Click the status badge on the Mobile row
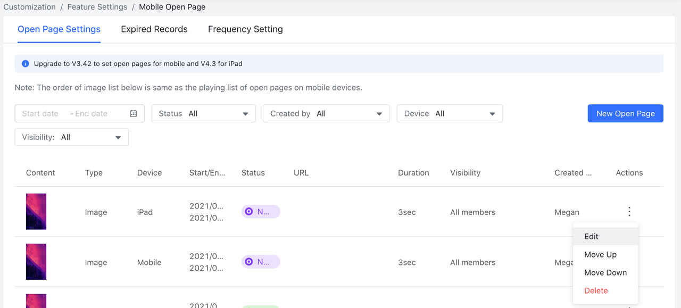The image size is (681, 308). (x=260, y=261)
